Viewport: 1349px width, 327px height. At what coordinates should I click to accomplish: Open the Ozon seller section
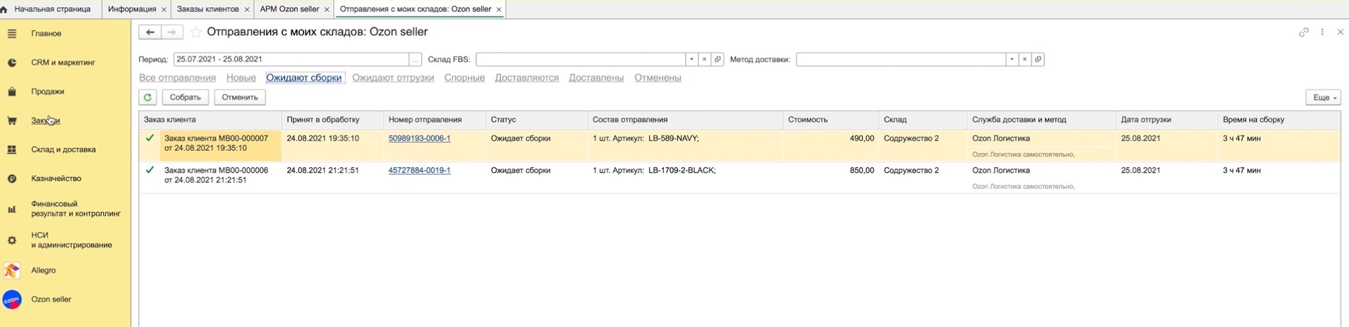coord(51,300)
